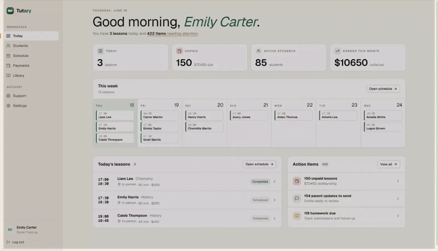Screen dimensions: 438x251
Task: Open Liam Lee lesson on Thursday 18
Action: pos(115,115)
